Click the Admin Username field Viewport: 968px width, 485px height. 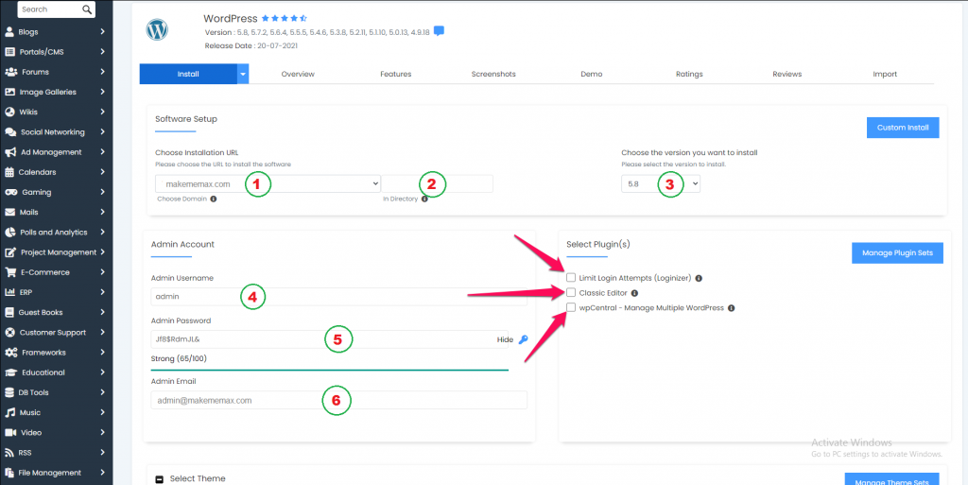point(339,296)
